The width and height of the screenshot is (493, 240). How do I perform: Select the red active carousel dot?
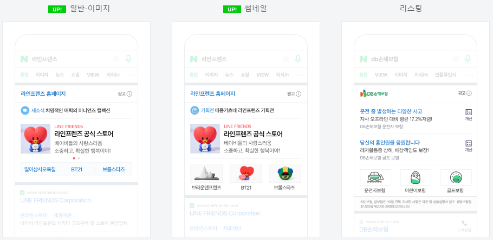[74, 158]
